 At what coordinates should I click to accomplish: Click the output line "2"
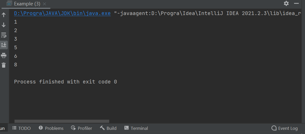(x=16, y=31)
